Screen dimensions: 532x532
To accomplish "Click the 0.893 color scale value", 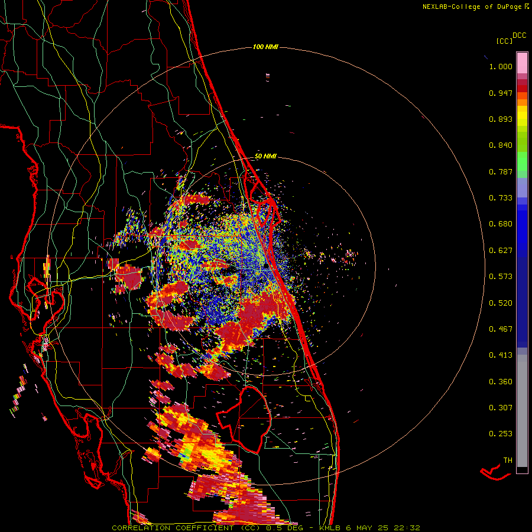I will (x=501, y=119).
